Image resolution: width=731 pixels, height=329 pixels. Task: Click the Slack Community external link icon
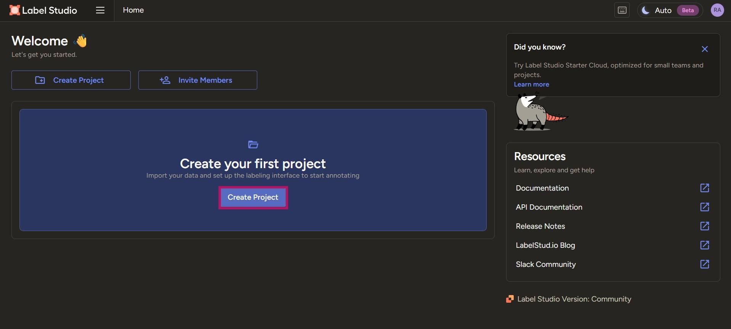click(x=705, y=264)
